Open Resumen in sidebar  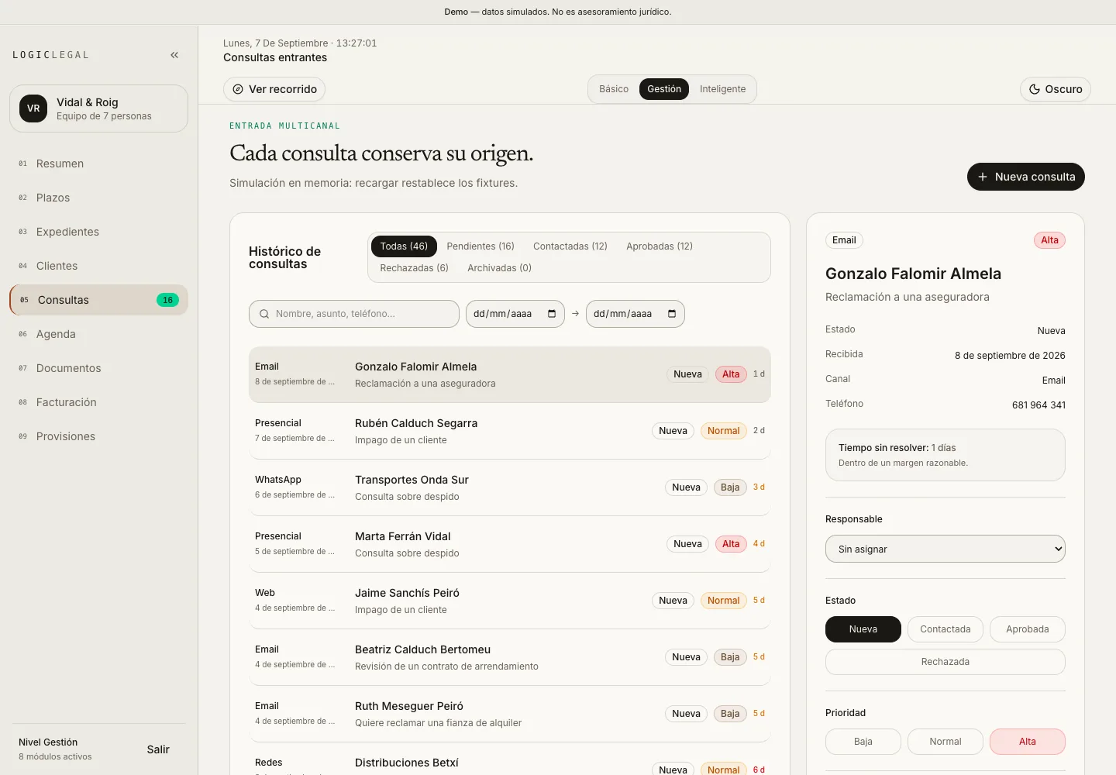coord(98,164)
